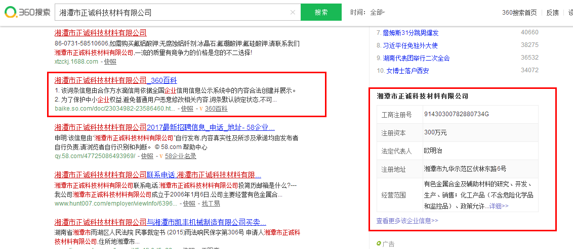Viewport: 573px width, 249px height.
Task: Open hot search 湖南代表团举行二次全会
Action: pos(416,58)
